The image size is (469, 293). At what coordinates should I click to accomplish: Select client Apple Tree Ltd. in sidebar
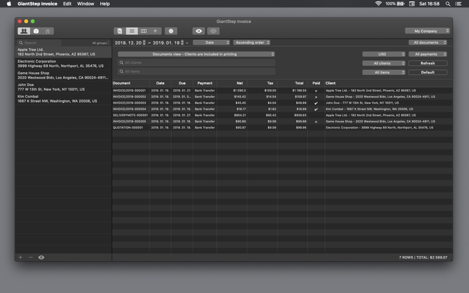63,52
